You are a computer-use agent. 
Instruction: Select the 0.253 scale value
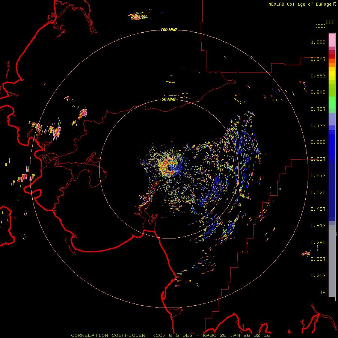pyautogui.click(x=318, y=276)
